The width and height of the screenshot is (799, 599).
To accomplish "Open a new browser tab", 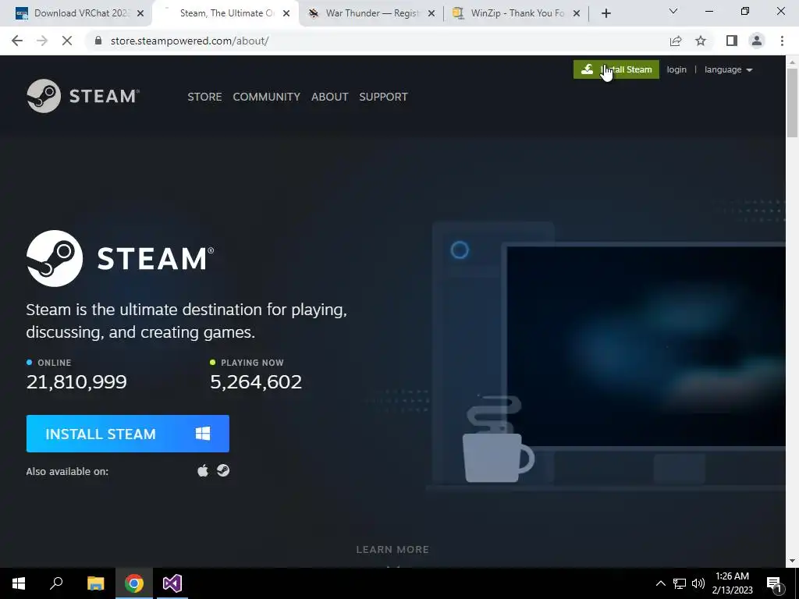I will [x=605, y=13].
